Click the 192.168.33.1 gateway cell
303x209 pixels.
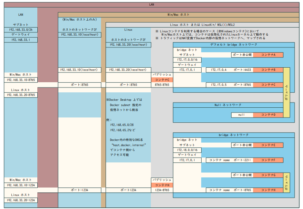click(21, 40)
